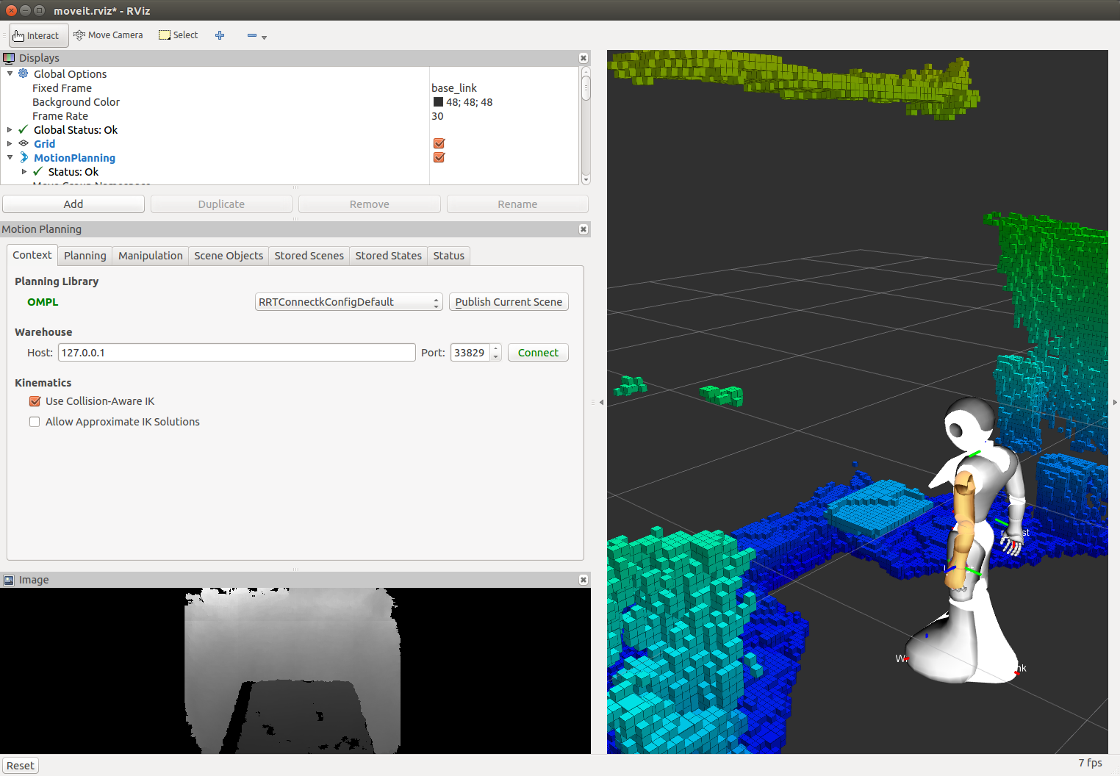Screen dimensions: 1120x776
Task: Click the blue plus add-tool icon
Action: click(x=220, y=35)
